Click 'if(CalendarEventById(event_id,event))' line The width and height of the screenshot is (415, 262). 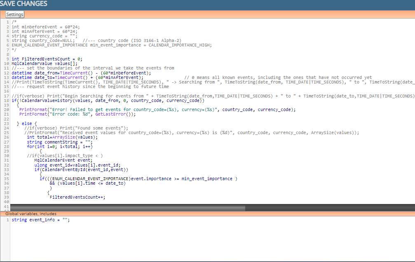click(x=81, y=169)
